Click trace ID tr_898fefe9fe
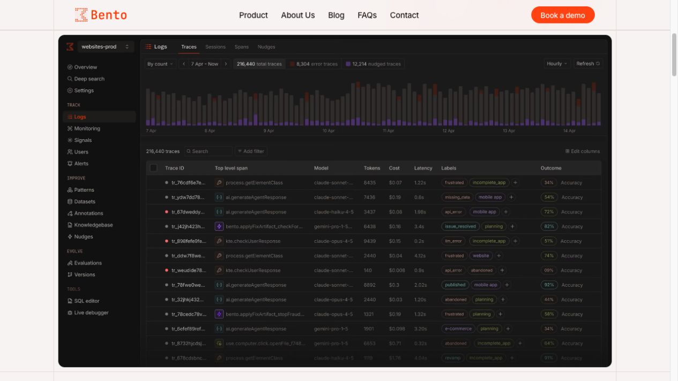Viewport: 678px width, 381px height. click(189, 241)
